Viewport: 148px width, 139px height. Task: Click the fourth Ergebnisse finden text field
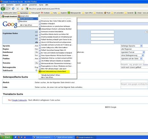[x=102, y=42]
